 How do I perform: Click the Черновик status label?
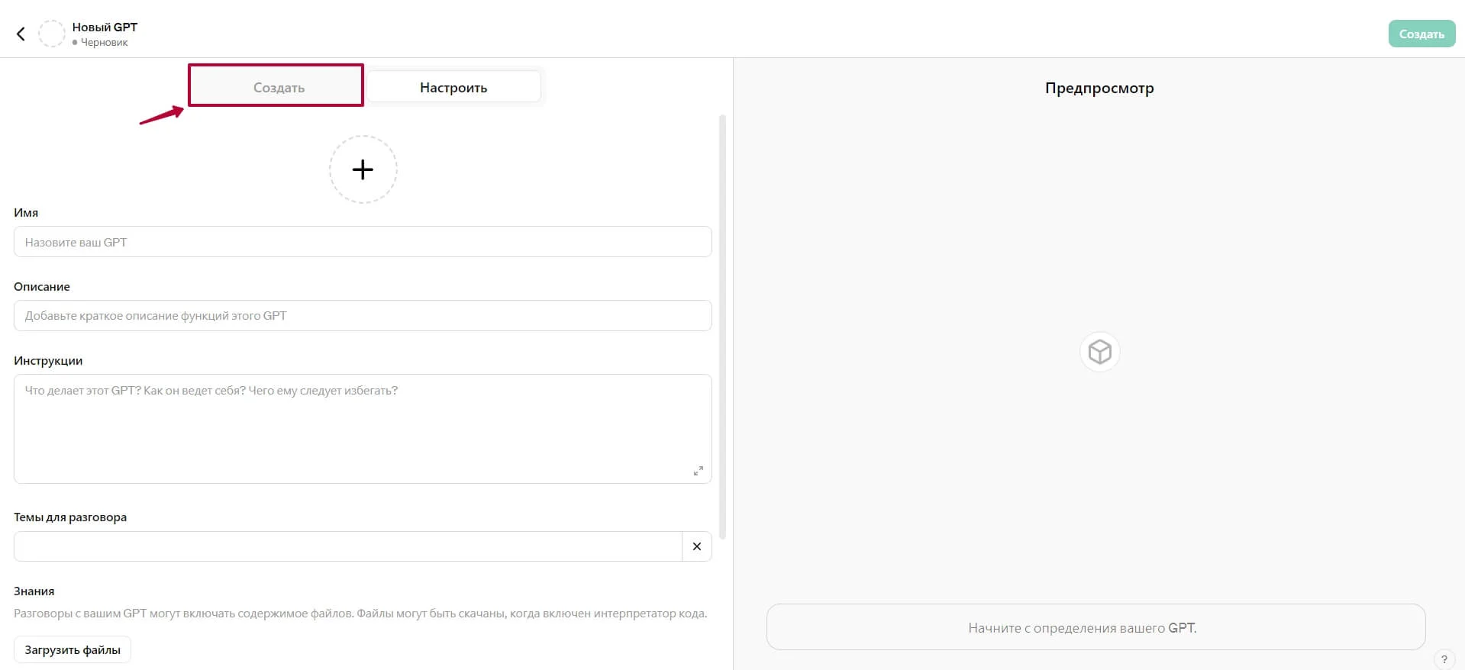pos(104,43)
